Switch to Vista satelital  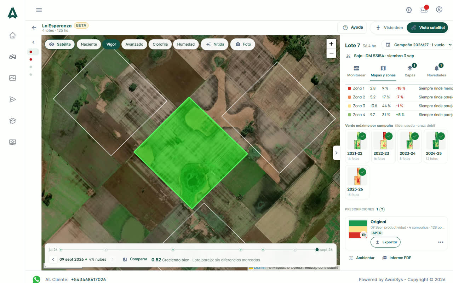pyautogui.click(x=428, y=28)
